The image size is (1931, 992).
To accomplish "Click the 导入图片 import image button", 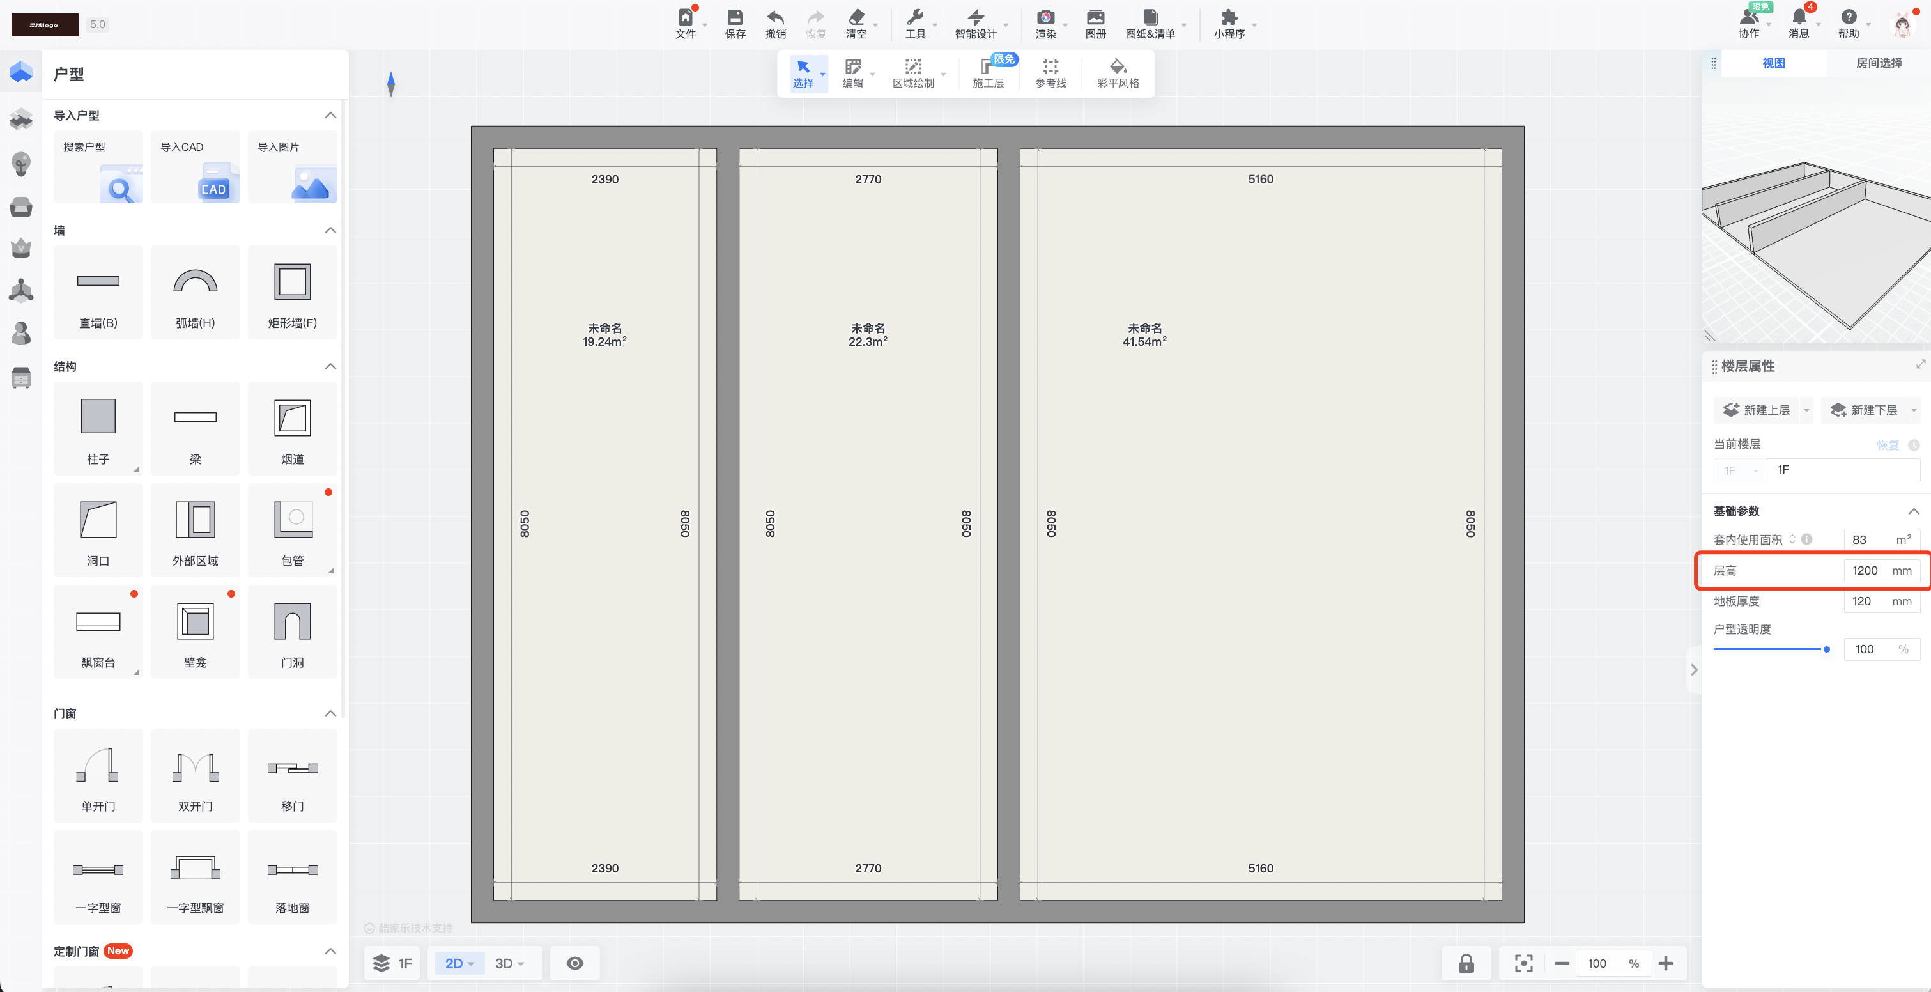I will click(x=293, y=167).
